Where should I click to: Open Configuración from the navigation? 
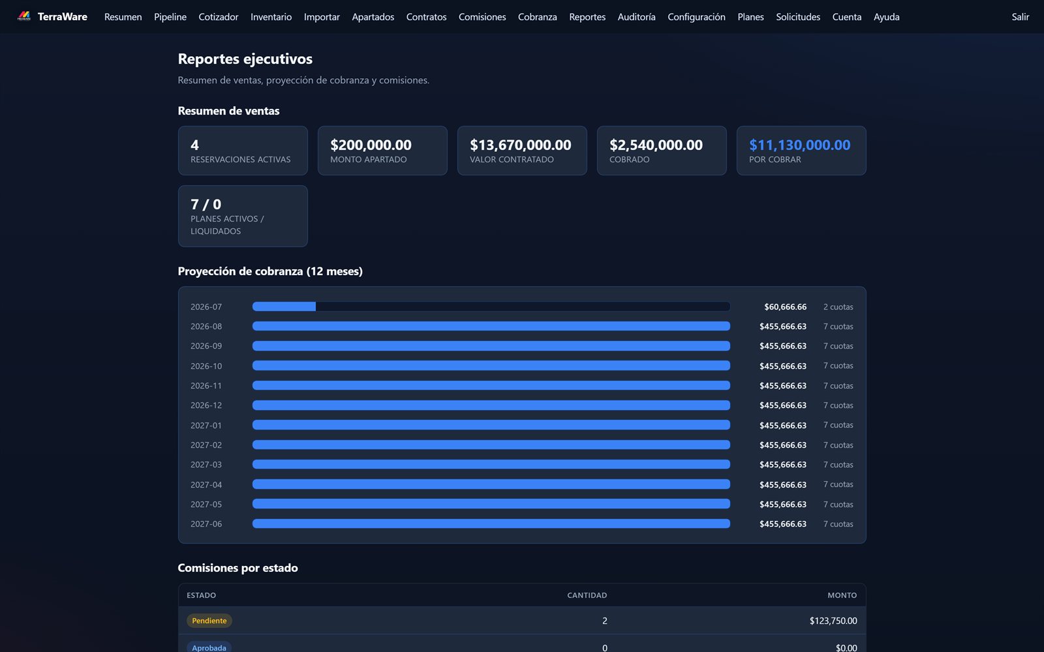click(x=696, y=17)
